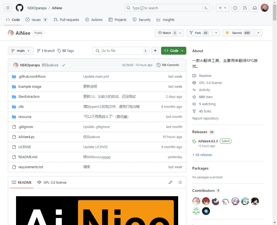Open the StevExtraction folder
Screen dimensions: 277x225
tap(29, 97)
